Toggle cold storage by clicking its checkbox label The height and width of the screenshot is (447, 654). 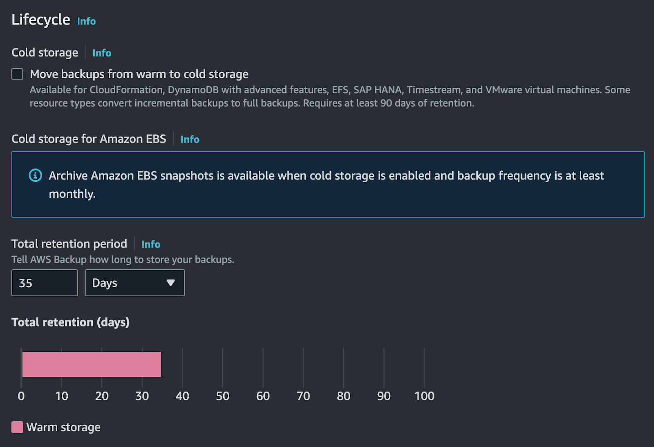click(x=139, y=74)
